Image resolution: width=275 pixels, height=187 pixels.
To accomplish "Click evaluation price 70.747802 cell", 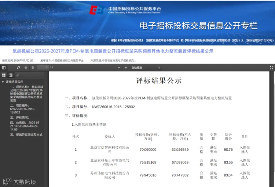I will tap(180, 175).
